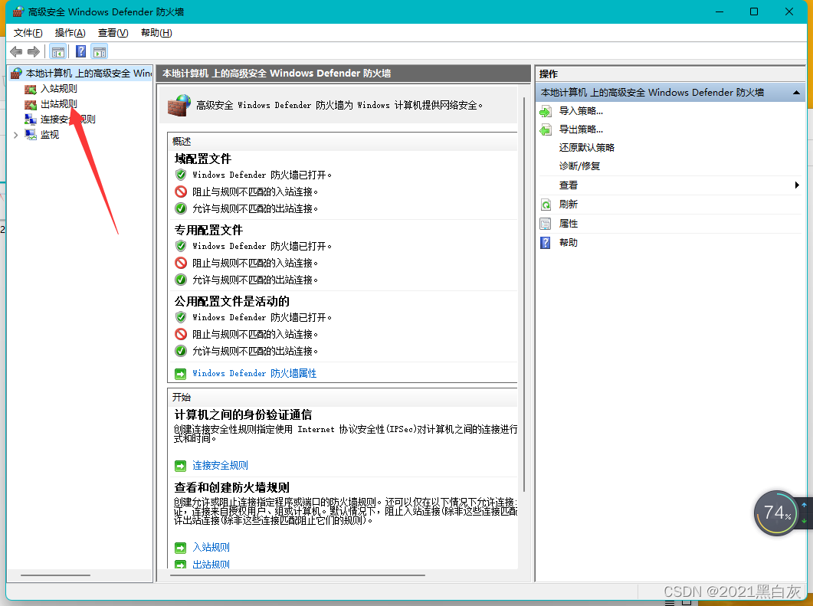Click the 公用配置文件是活动的 heading
Screen dimensions: 813x606
click(x=231, y=301)
